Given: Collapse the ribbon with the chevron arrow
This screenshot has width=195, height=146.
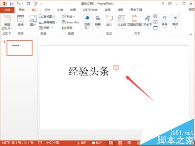Looking at the screenshot, I should [x=191, y=34].
